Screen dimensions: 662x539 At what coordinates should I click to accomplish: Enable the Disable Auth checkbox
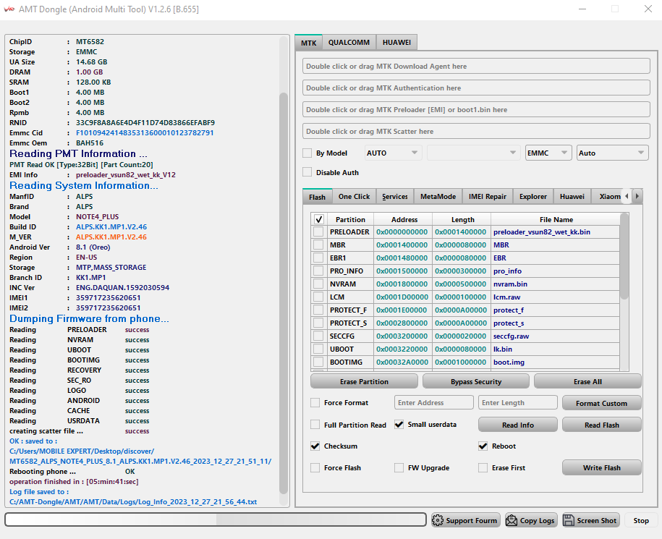307,172
